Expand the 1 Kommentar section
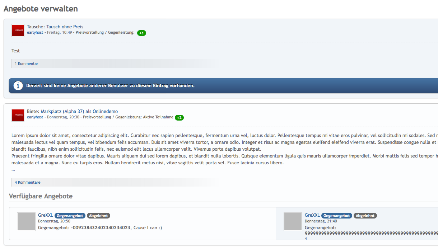 [x=27, y=64]
